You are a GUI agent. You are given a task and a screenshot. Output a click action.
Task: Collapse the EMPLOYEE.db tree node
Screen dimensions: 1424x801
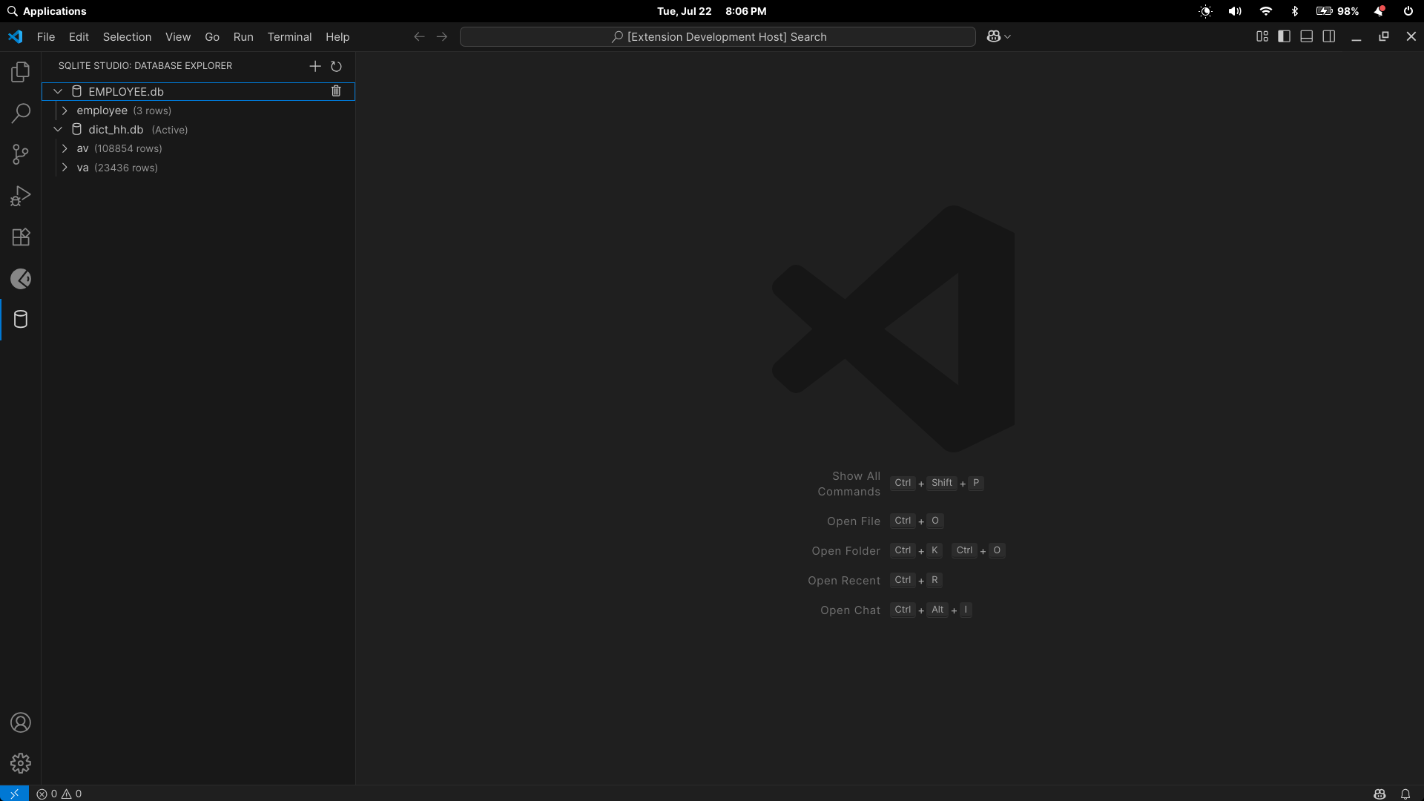[x=58, y=91]
